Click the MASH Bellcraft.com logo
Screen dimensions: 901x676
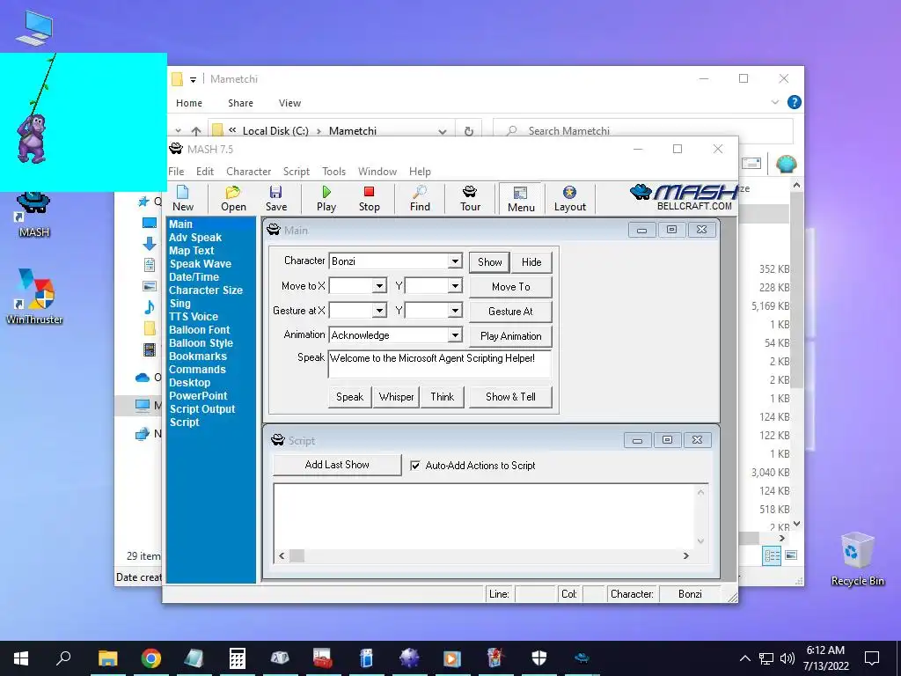[x=683, y=198]
